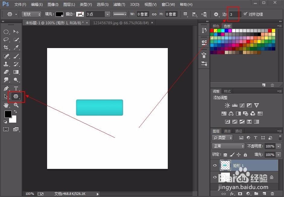Image resolution: width=284 pixels, height=197 pixels.
Task: Select the Zoom tool
Action: point(16,105)
